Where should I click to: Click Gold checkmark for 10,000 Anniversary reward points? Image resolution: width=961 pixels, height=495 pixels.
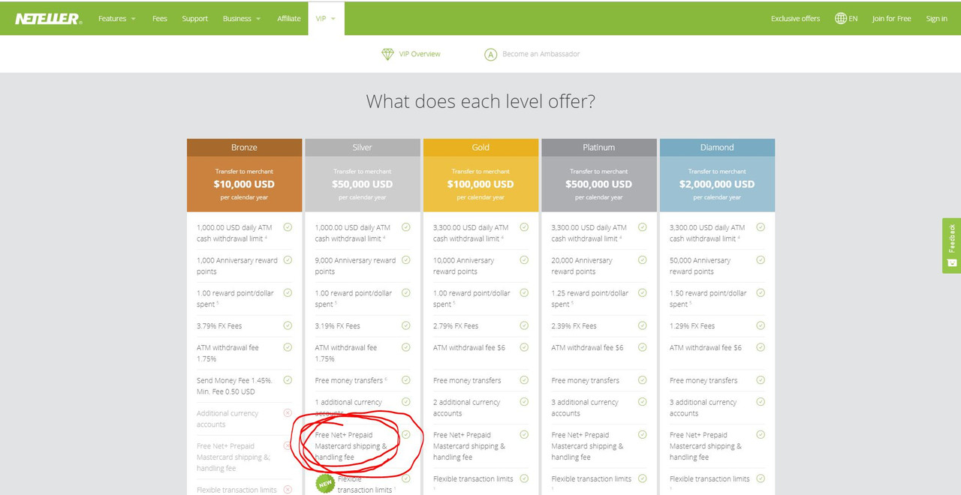coord(524,259)
